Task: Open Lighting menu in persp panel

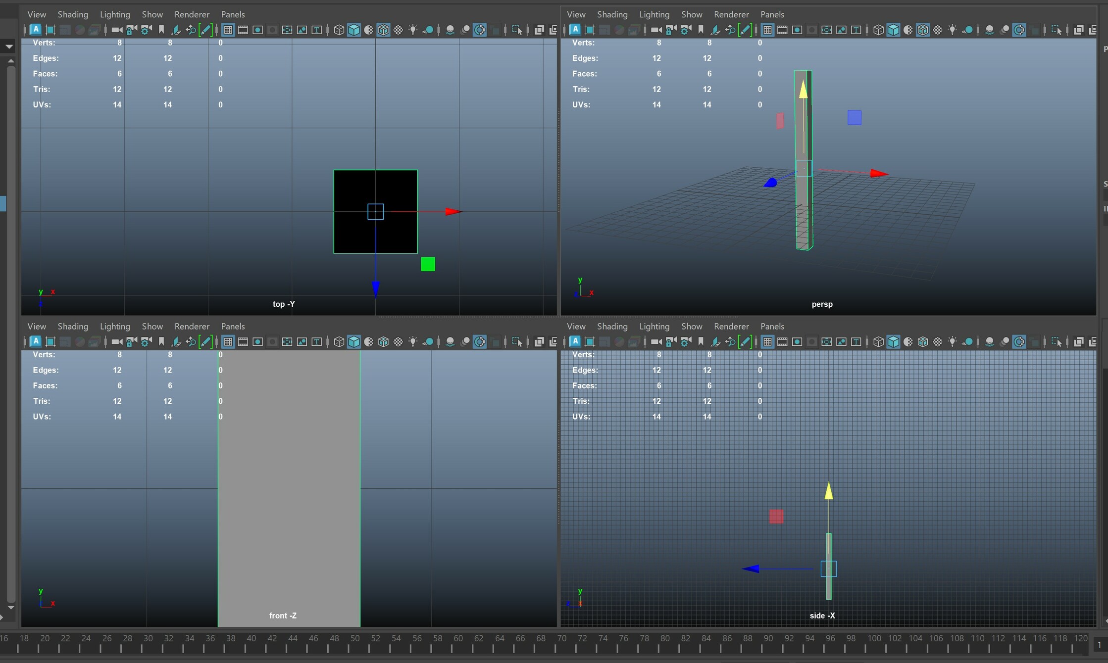Action: (x=655, y=14)
